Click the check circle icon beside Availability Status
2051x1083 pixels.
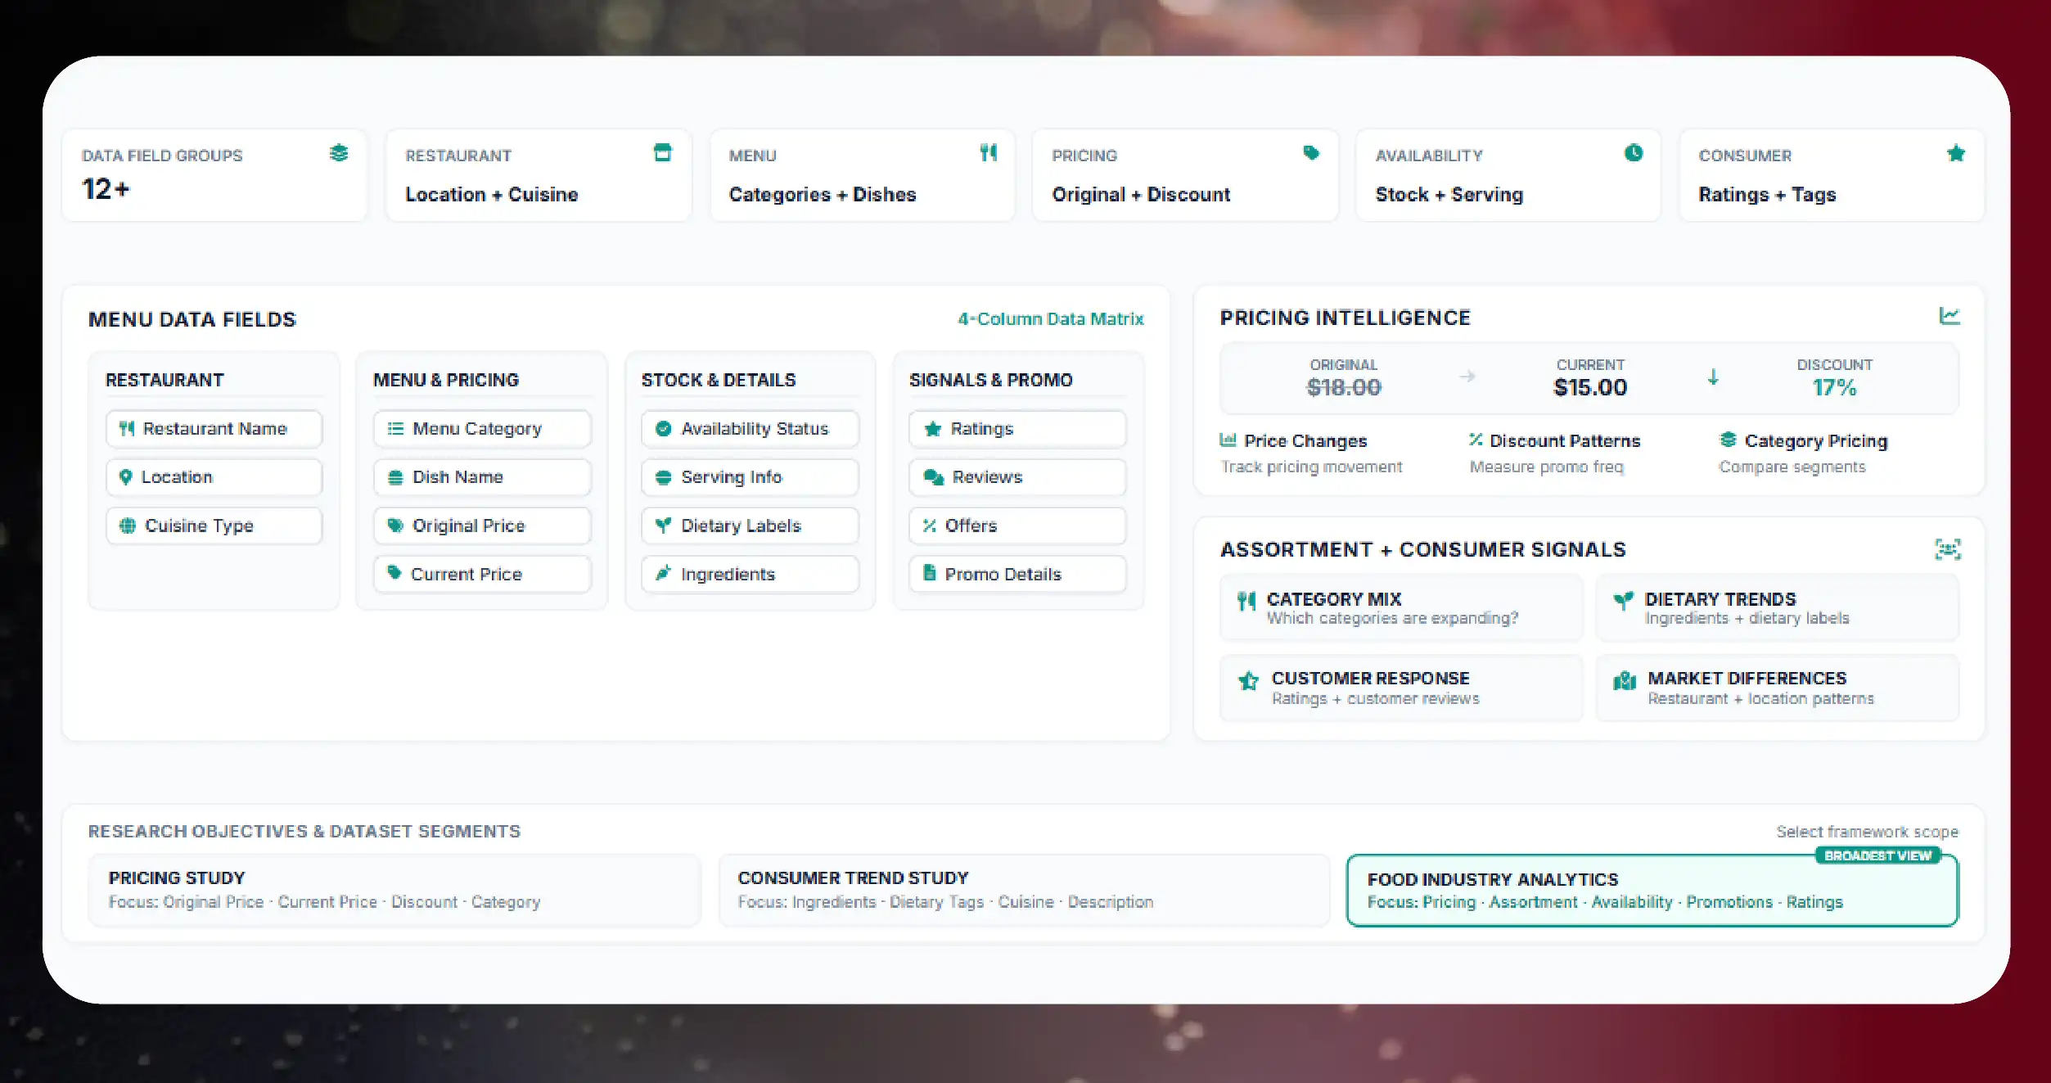pos(664,428)
